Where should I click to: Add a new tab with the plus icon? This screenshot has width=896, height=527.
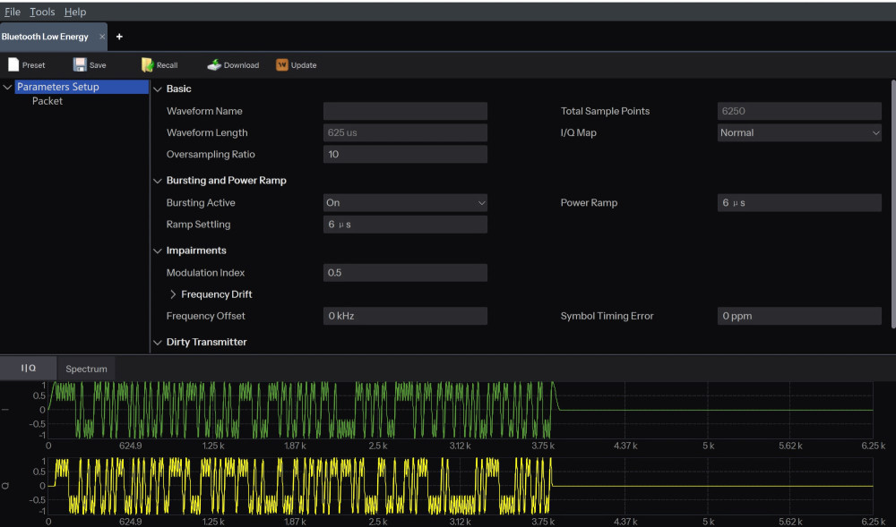pyautogui.click(x=119, y=37)
